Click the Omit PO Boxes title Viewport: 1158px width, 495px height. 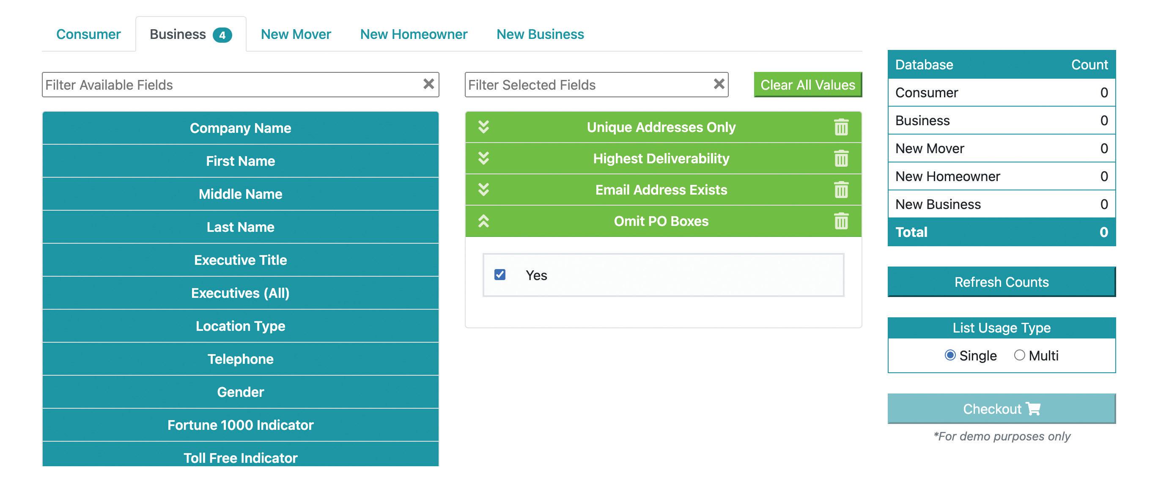pos(661,221)
